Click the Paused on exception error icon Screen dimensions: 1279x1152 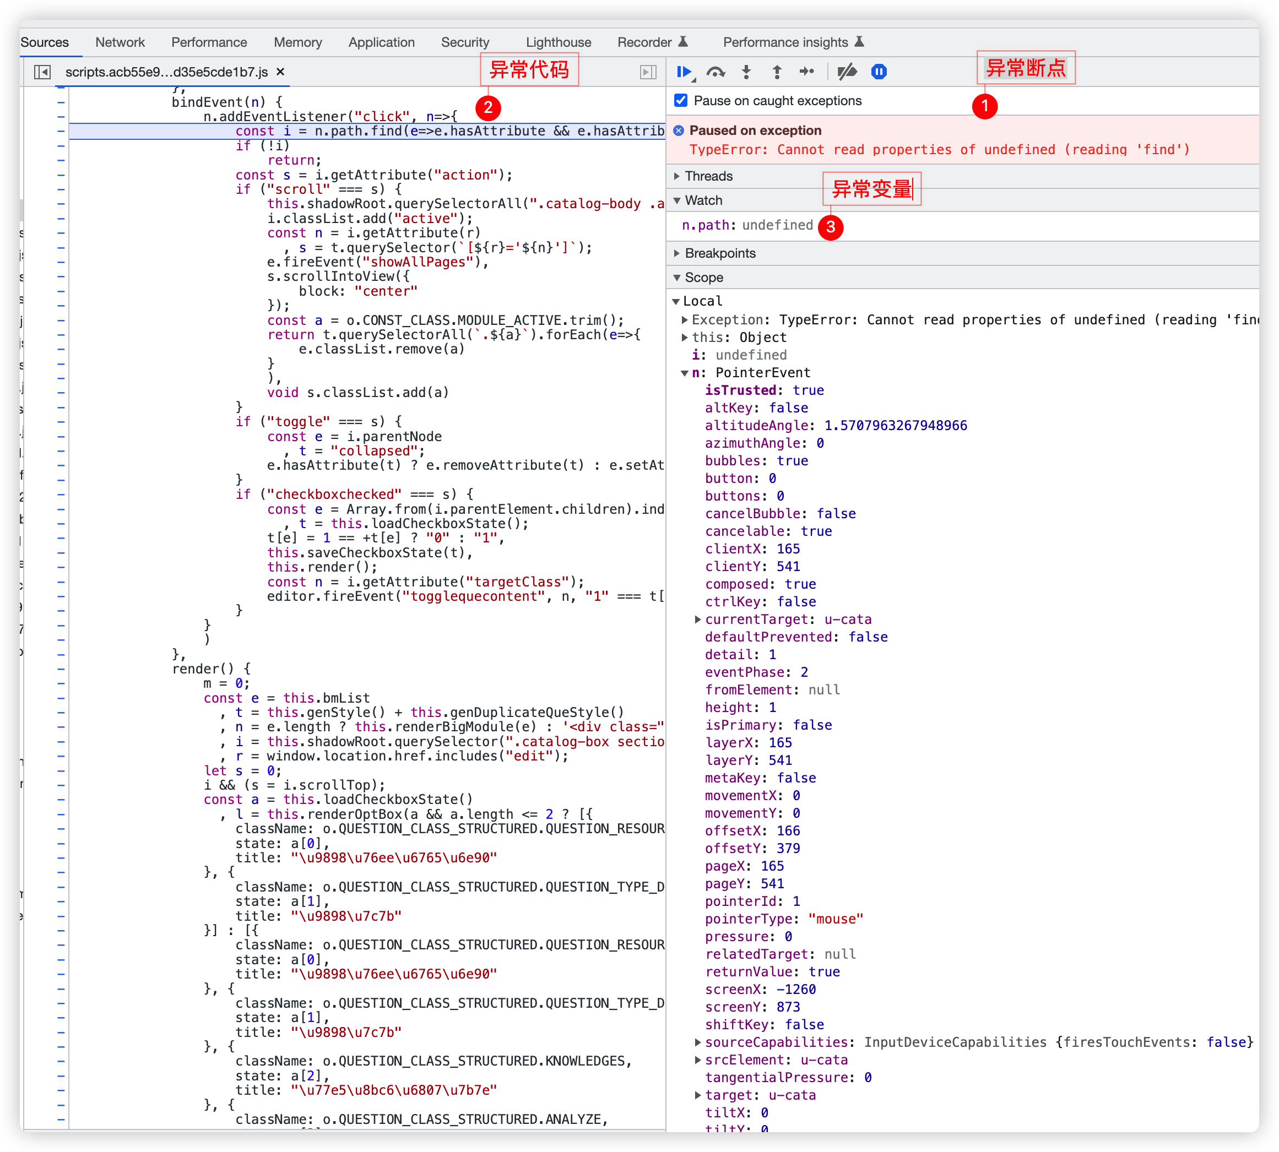pyautogui.click(x=679, y=131)
